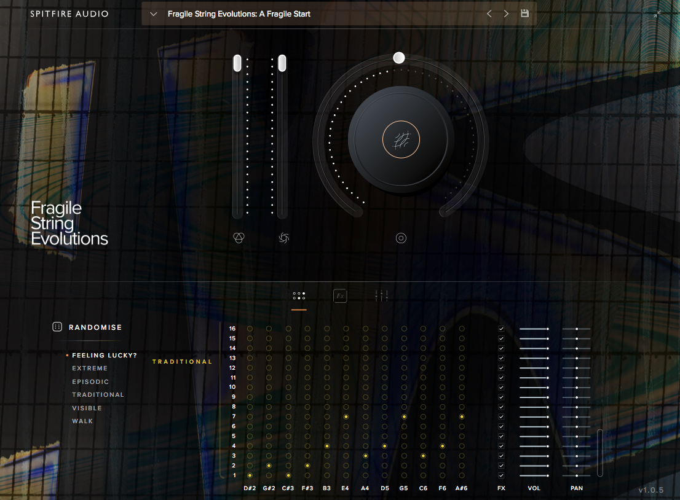The image size is (680, 500).
Task: Choose the WALK randomise mode
Action: [82, 421]
